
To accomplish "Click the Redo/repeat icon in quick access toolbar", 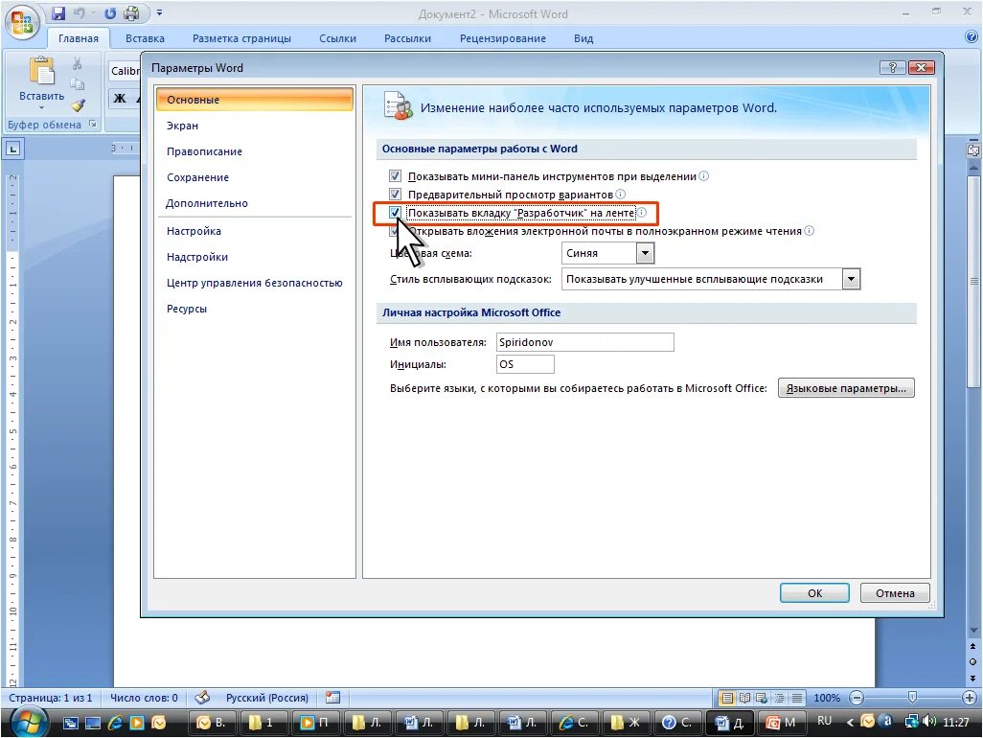I will (x=110, y=13).
